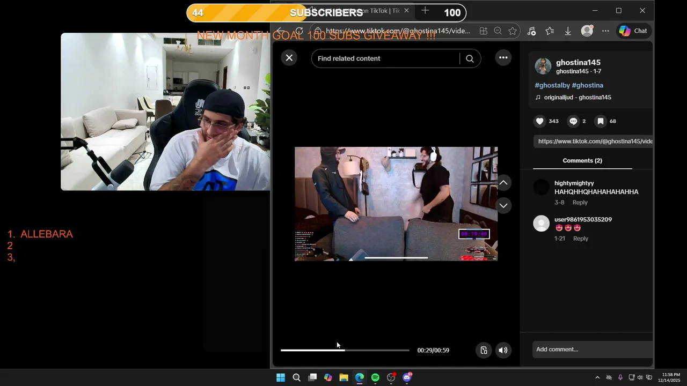The width and height of the screenshot is (687, 386).
Task: Open the media control music icon in Edge
Action: point(531,31)
